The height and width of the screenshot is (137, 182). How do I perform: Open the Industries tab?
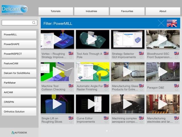click(91, 11)
